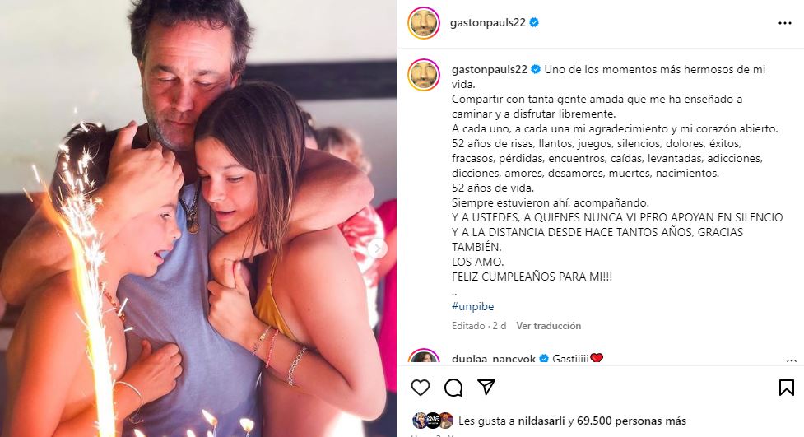Click the header profile picture of gastonpauls22
Viewport: 804px width, 437px height.
[x=424, y=22]
